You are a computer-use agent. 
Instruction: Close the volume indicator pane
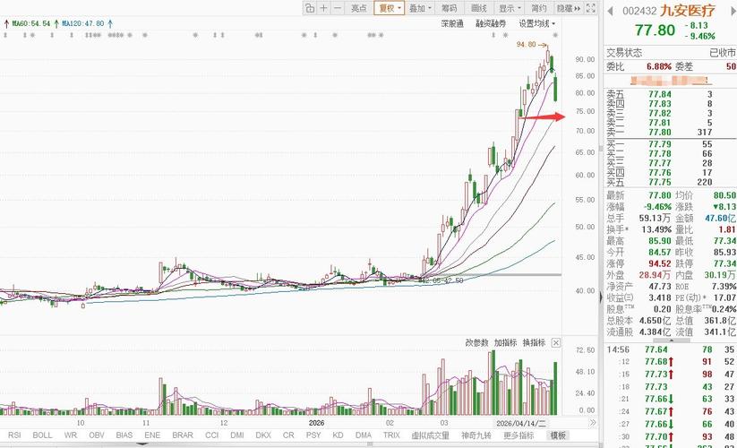[x=555, y=342]
